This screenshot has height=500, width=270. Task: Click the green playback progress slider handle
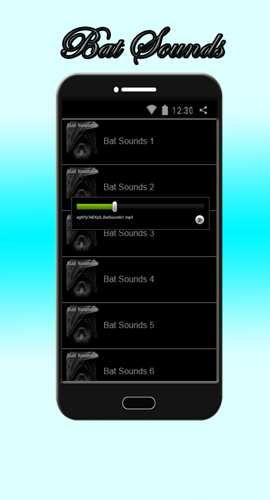(115, 207)
